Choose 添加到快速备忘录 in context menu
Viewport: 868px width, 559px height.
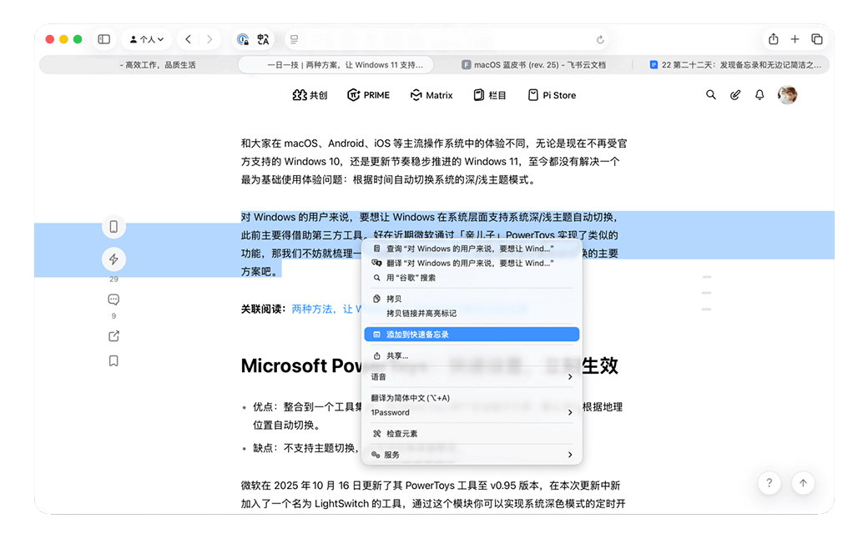(x=472, y=335)
